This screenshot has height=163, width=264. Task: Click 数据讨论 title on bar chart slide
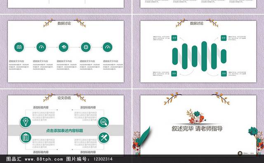tap(197, 23)
